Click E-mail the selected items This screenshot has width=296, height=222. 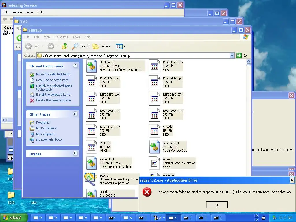coord(53,95)
